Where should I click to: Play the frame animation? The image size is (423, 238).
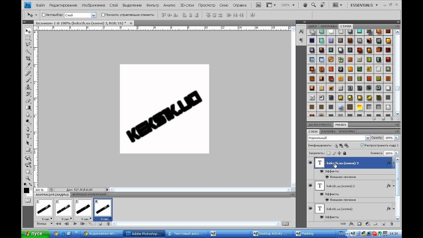coord(75,224)
